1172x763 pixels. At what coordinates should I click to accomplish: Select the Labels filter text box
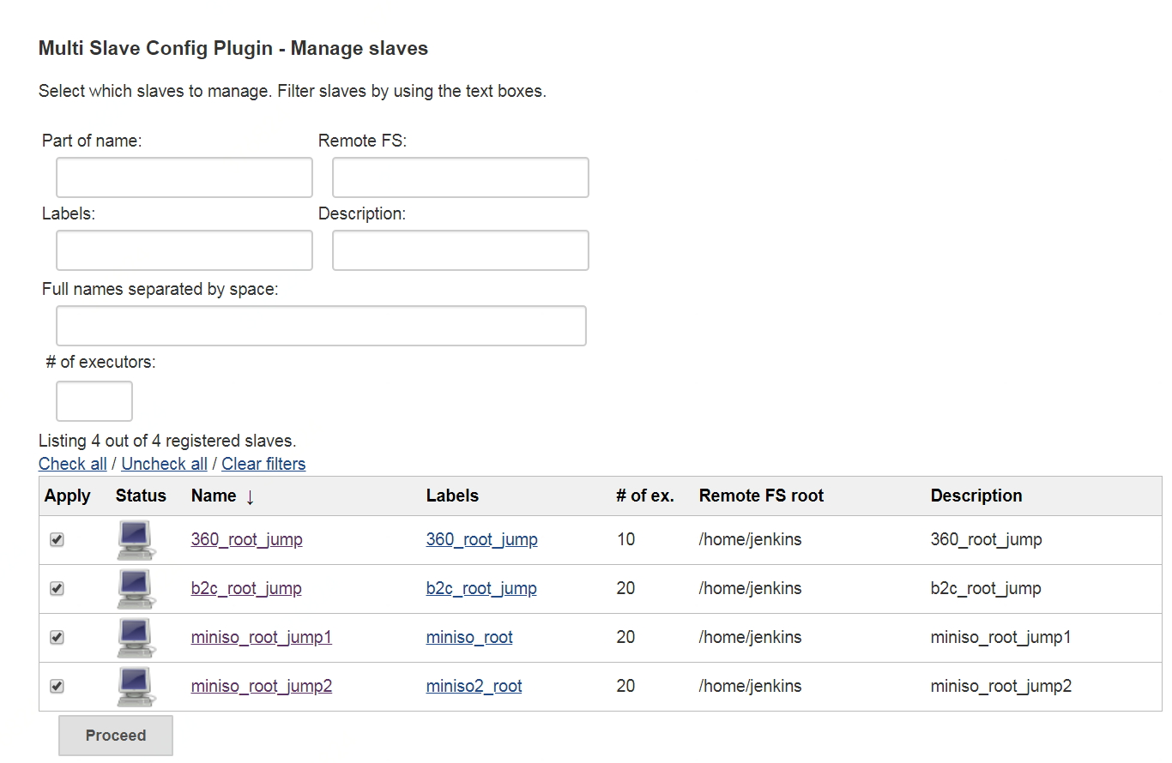click(x=184, y=250)
